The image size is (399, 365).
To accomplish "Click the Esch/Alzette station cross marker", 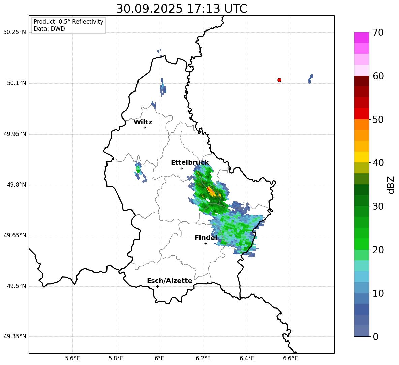I will pyautogui.click(x=157, y=286).
